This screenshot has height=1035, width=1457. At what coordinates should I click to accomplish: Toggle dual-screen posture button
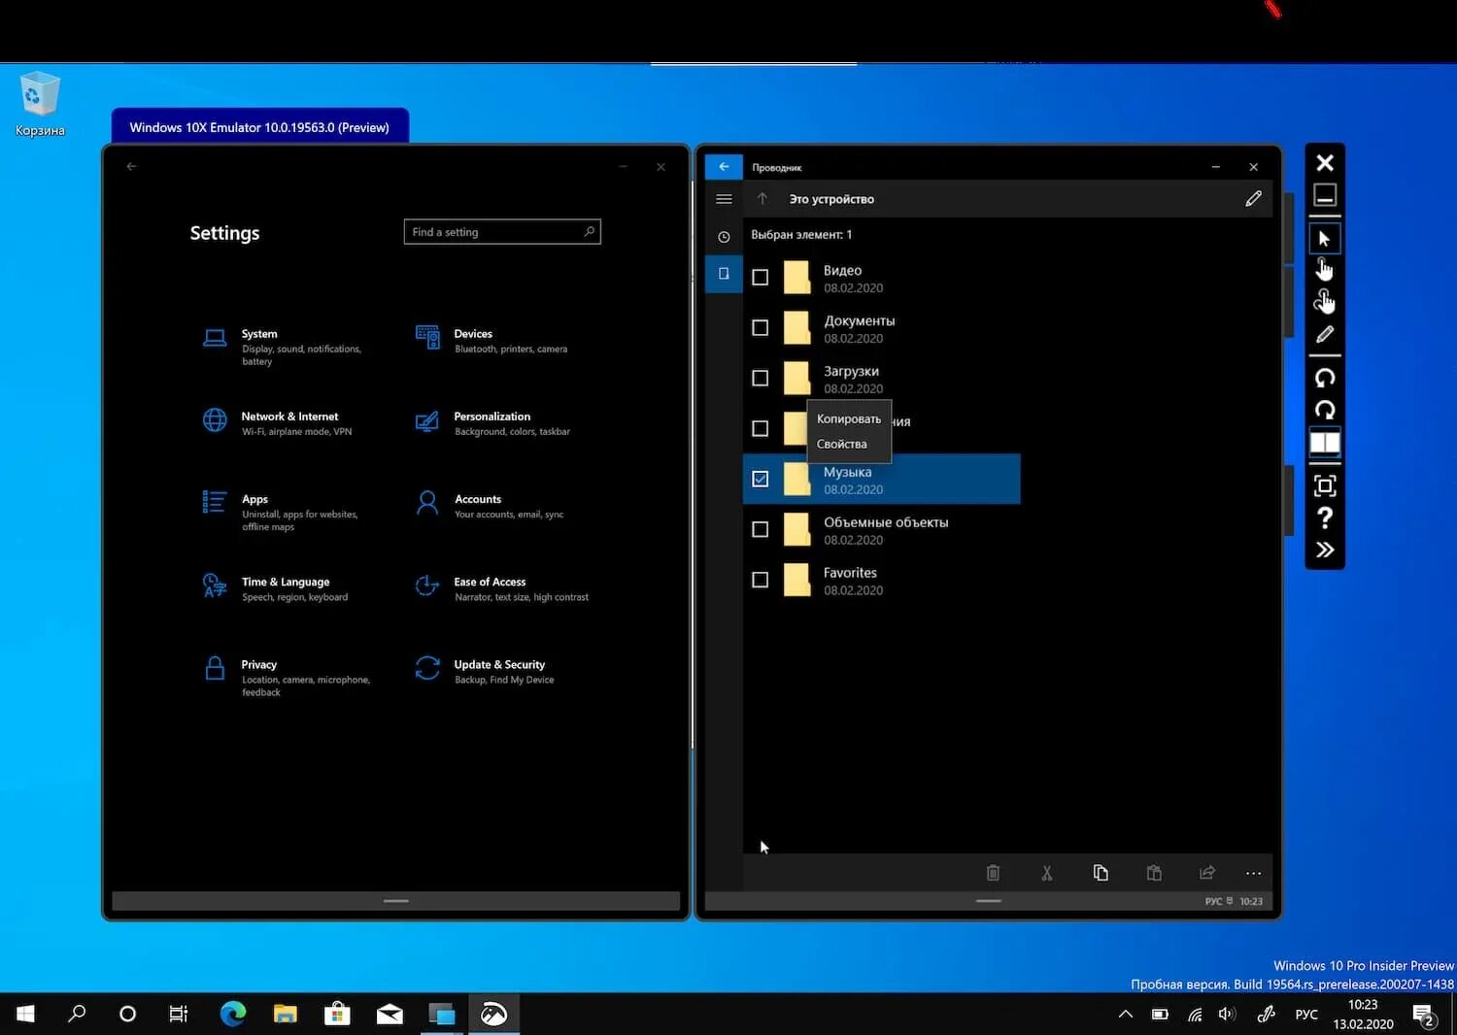1325,444
